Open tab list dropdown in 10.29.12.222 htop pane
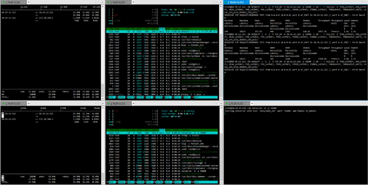The image size is (368, 185). tap(221, 104)
